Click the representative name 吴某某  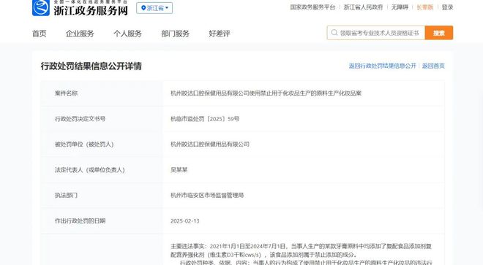(179, 169)
